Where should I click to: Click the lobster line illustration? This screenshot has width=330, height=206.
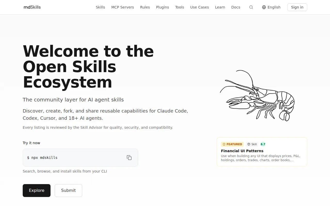(257, 96)
